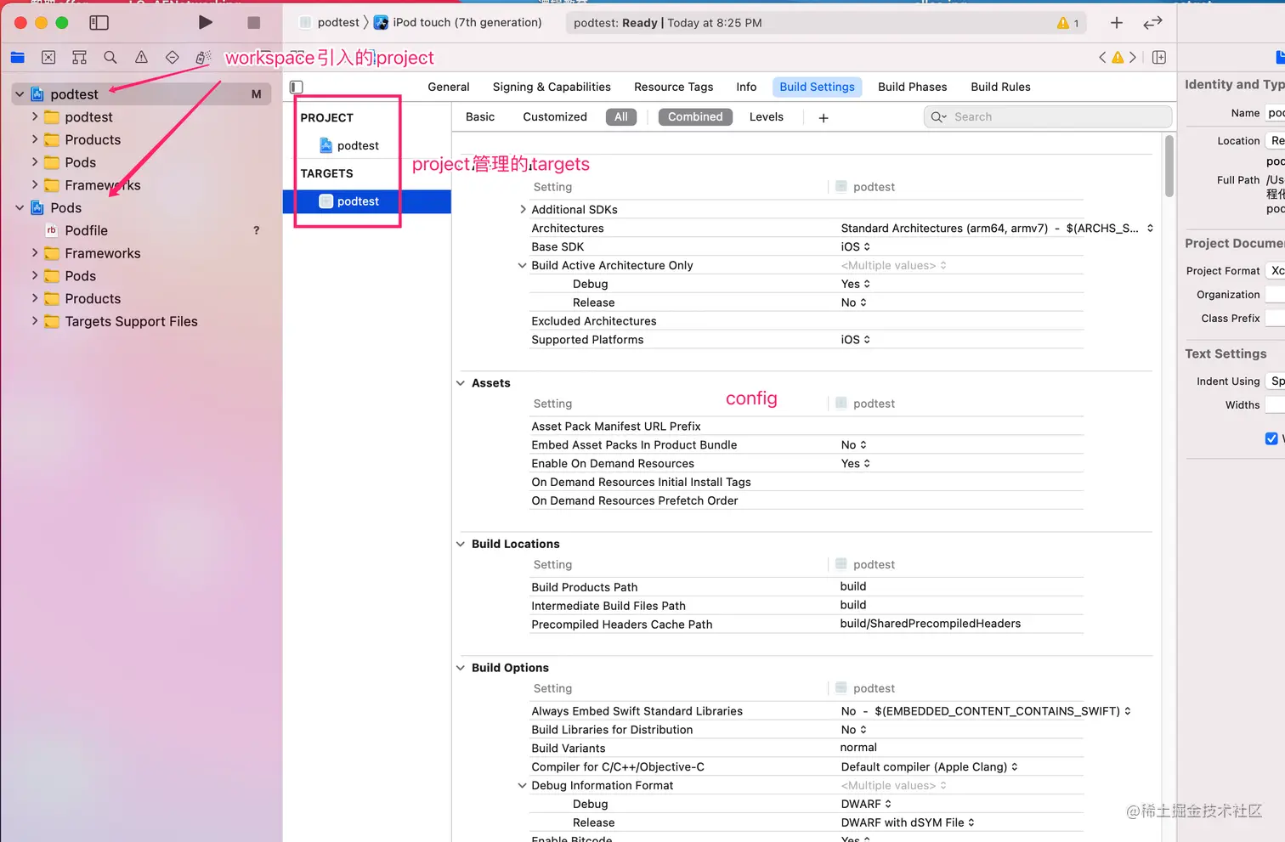Image resolution: width=1285 pixels, height=842 pixels.
Task: Open the test navigator diamond icon
Action: (x=173, y=57)
